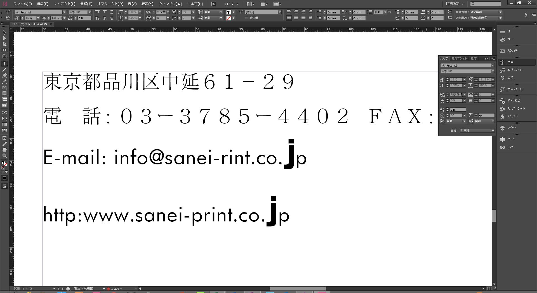Switch to character formatting controls (字)
The width and height of the screenshot is (537, 293).
pos(8,12)
